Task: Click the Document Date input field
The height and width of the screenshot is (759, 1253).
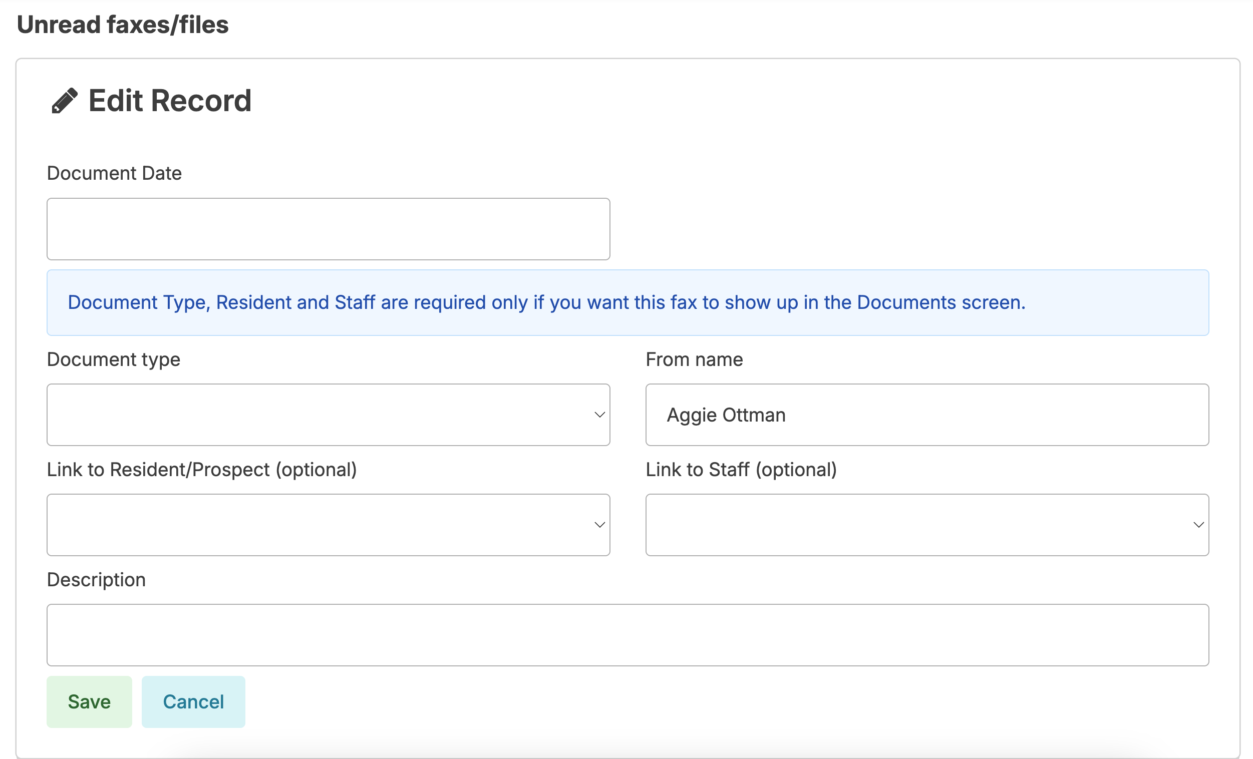Action: tap(328, 229)
